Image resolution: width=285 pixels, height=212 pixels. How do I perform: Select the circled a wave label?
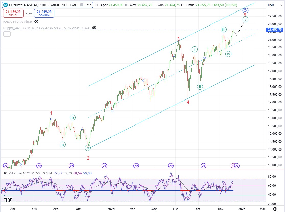(63, 145)
